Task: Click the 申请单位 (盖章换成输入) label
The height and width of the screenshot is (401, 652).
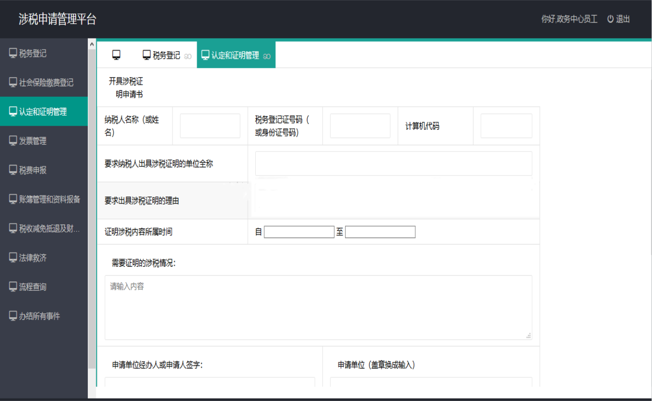Action: tap(376, 365)
